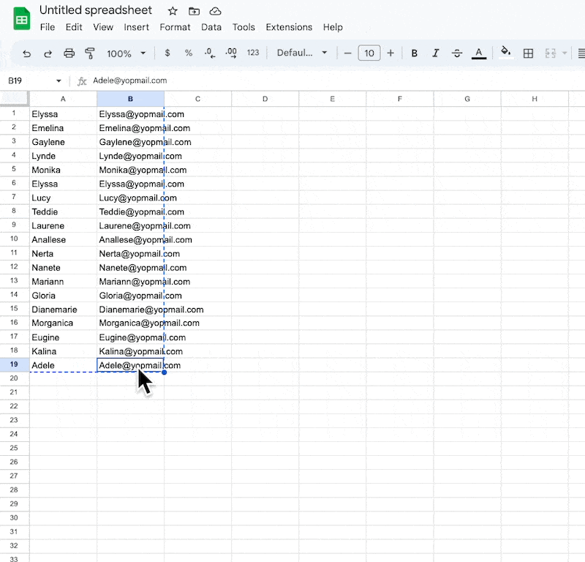Go to Sheets home via green logo
Image resolution: width=585 pixels, height=562 pixels.
tap(22, 18)
